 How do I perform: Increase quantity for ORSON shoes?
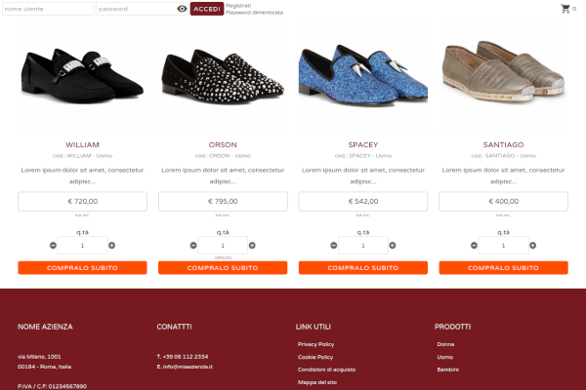[x=252, y=245]
